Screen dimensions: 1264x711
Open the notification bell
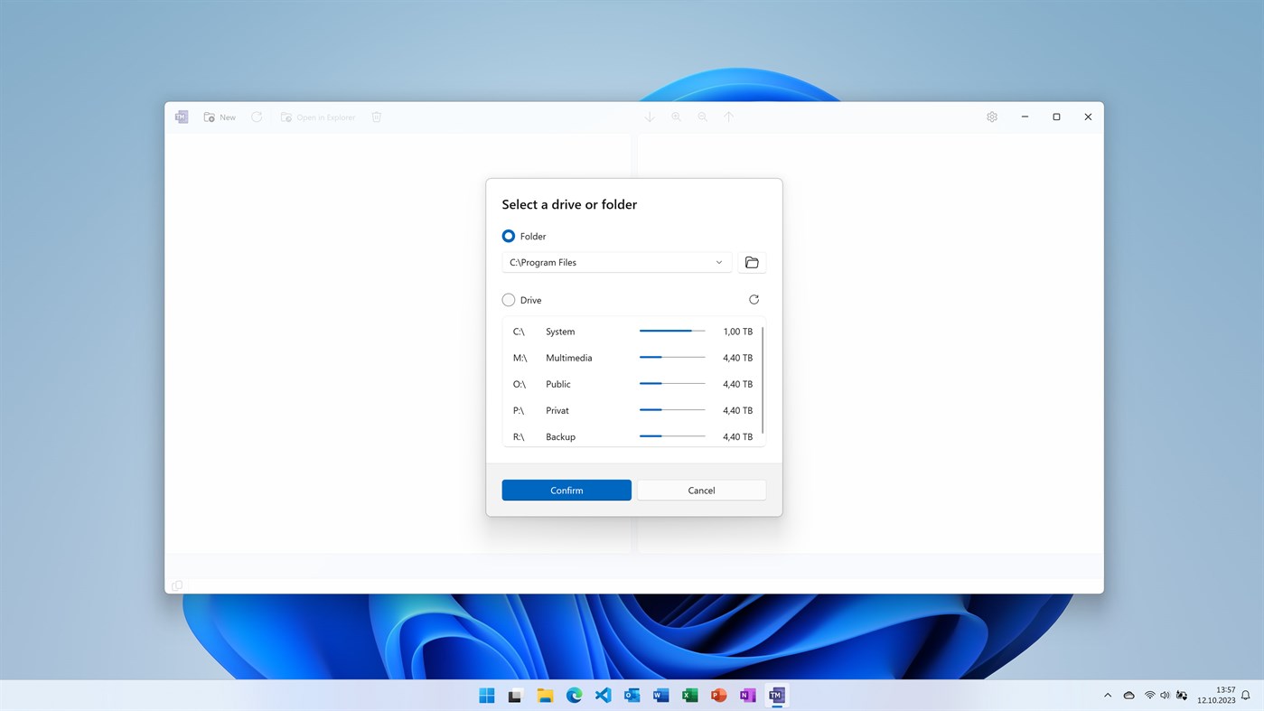(1245, 696)
